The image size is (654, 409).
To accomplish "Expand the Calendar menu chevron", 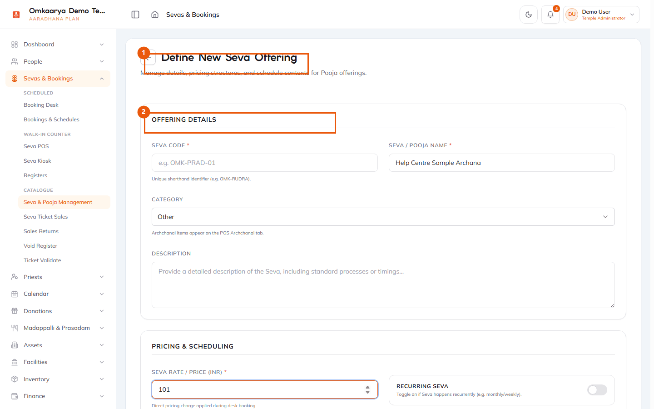I will (102, 294).
